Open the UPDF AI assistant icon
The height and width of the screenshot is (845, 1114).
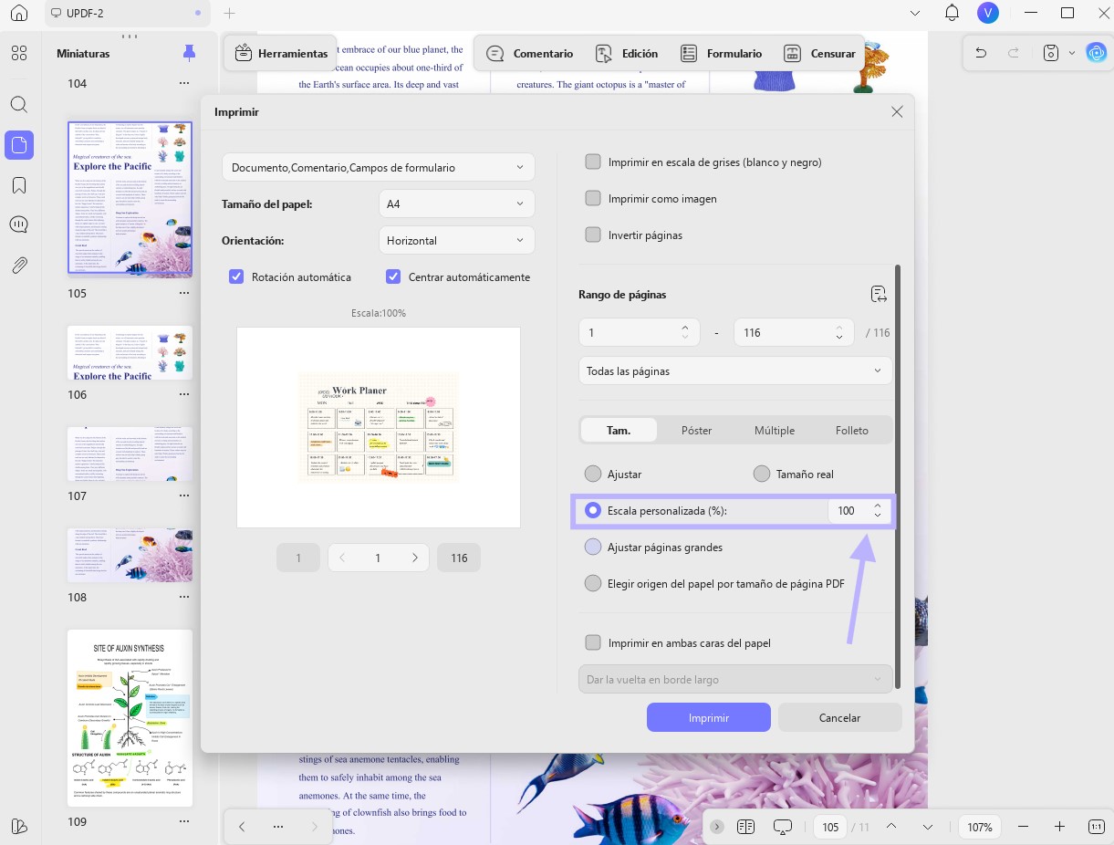pos(1096,53)
